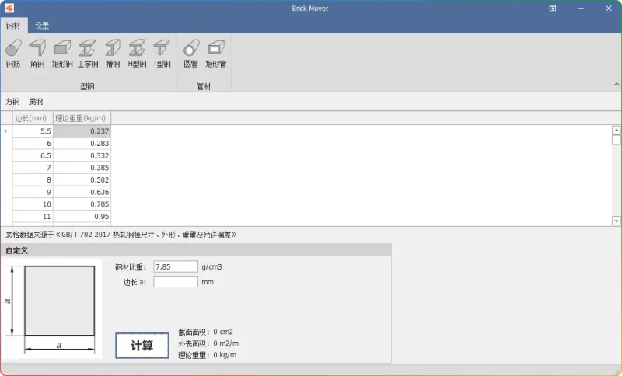Select the cell with 边长 8
This screenshot has width=622, height=376.
click(33, 180)
